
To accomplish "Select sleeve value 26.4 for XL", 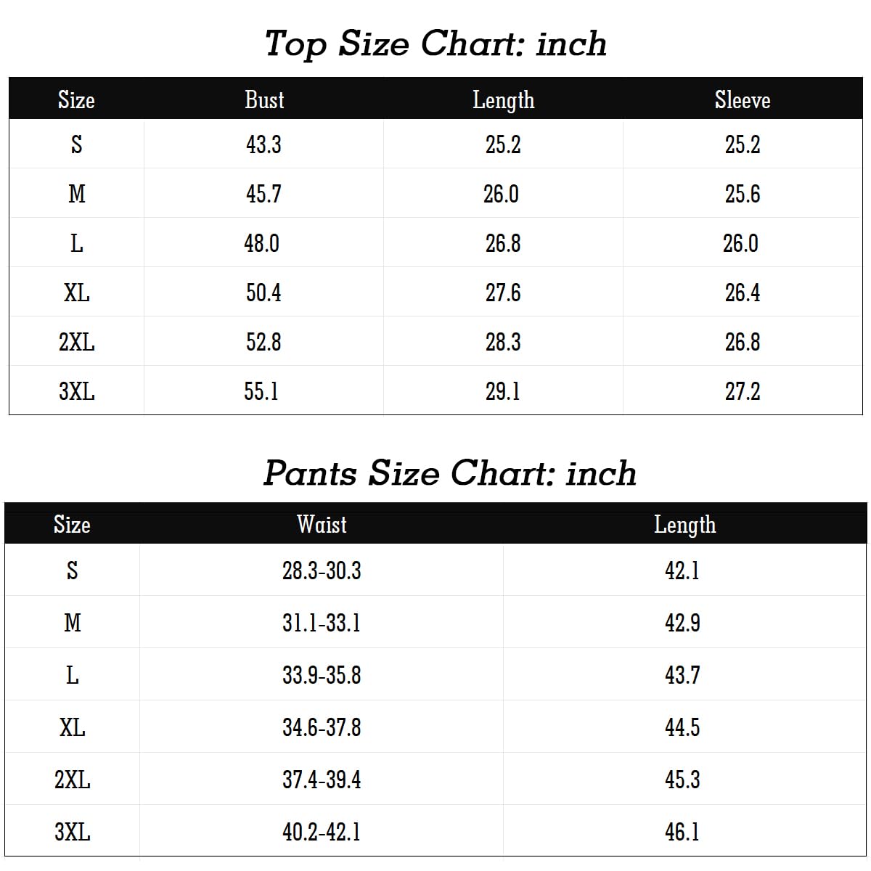I will tap(743, 293).
